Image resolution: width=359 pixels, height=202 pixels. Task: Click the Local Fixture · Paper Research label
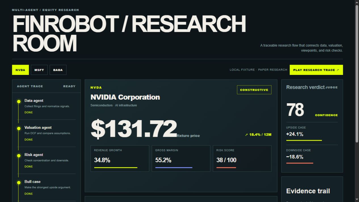coord(259,70)
